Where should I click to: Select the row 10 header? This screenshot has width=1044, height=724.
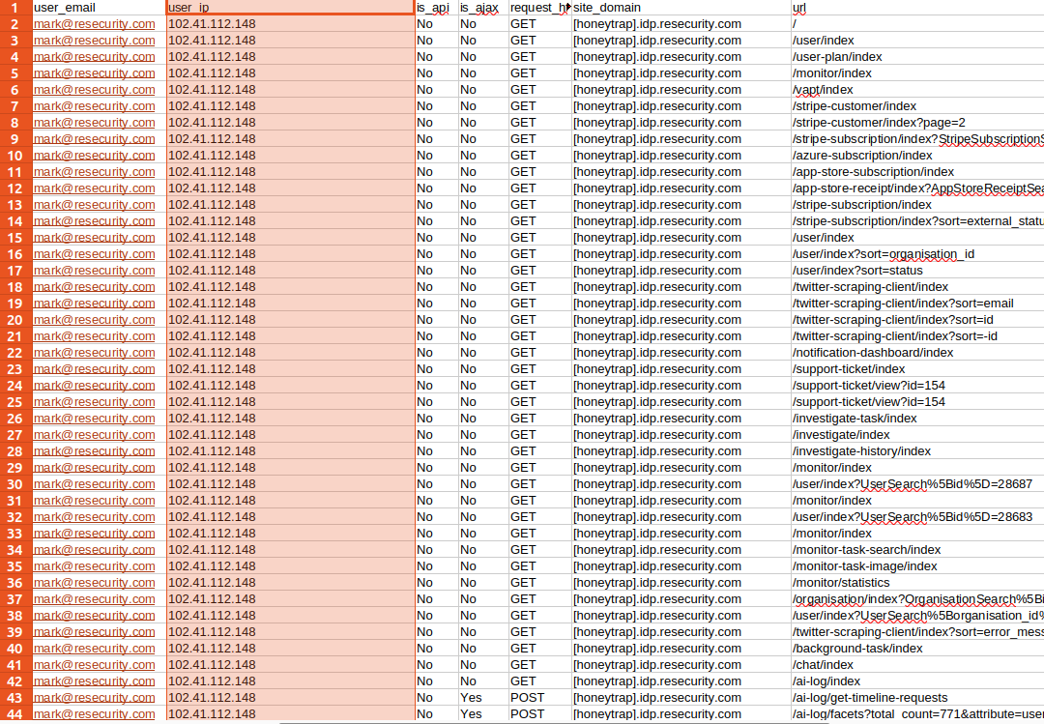click(x=14, y=156)
